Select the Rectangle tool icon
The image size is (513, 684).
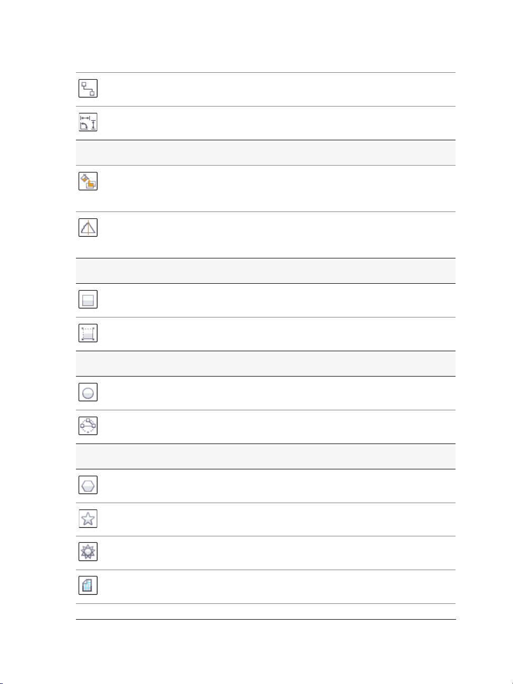[88, 300]
